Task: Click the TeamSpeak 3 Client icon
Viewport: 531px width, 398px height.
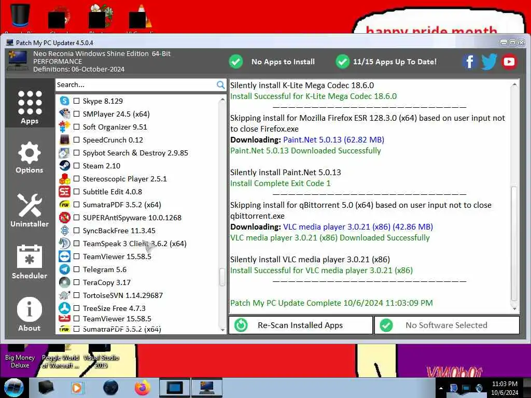Action: click(x=64, y=244)
